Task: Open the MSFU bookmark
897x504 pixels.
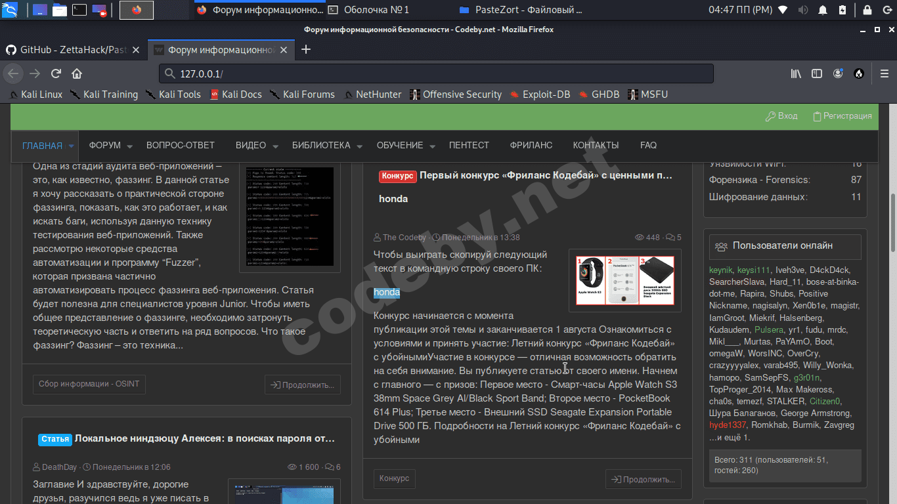Action: [x=647, y=94]
